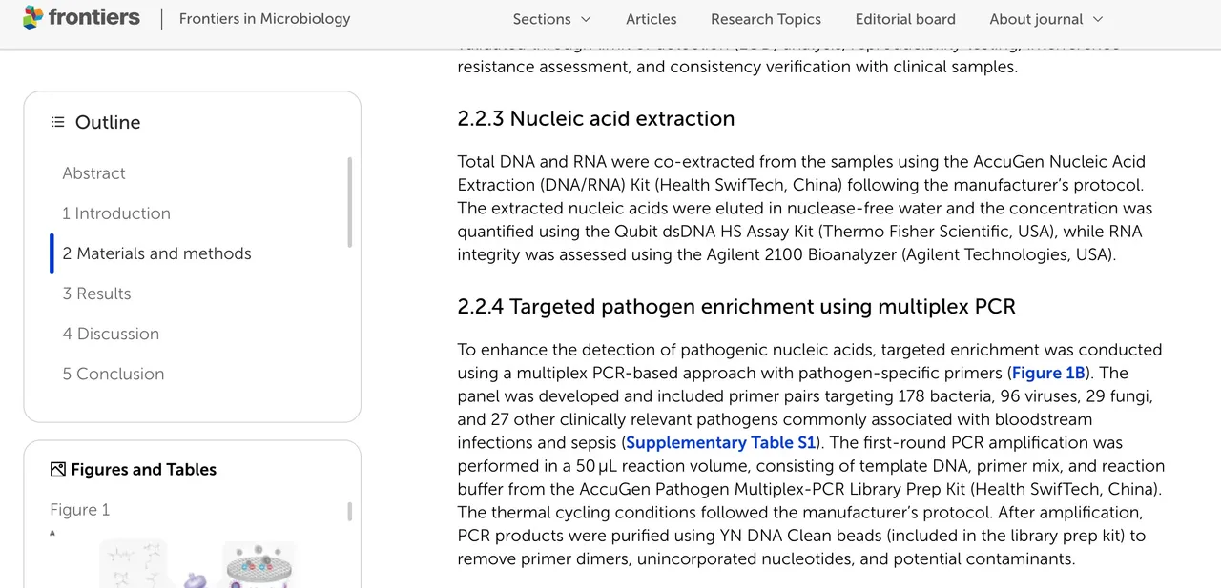Open the Frontiers in Microbiology journal link
The height and width of the screenshot is (588, 1221).
point(264,18)
